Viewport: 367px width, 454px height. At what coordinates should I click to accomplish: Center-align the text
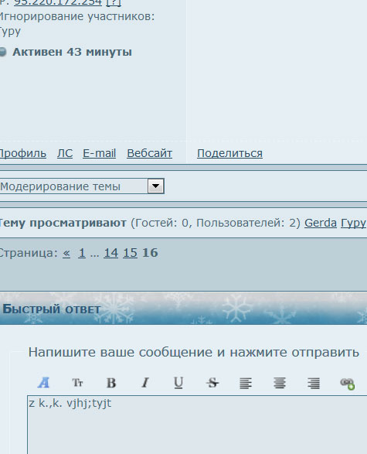[x=280, y=383]
